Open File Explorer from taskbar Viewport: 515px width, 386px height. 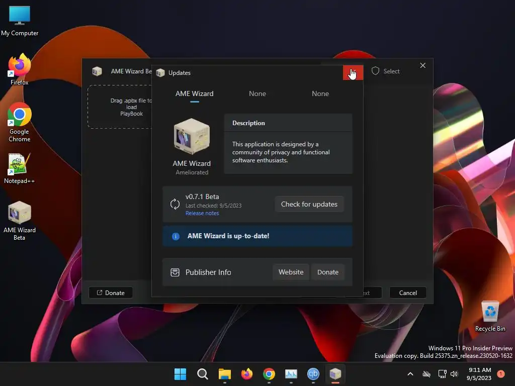pos(225,374)
